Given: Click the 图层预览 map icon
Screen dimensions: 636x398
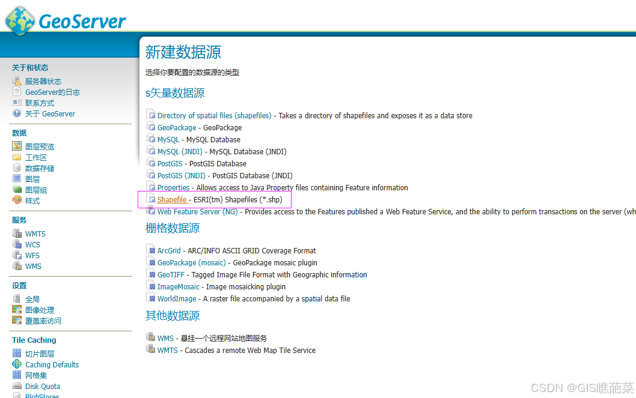Looking at the screenshot, I should [17, 146].
